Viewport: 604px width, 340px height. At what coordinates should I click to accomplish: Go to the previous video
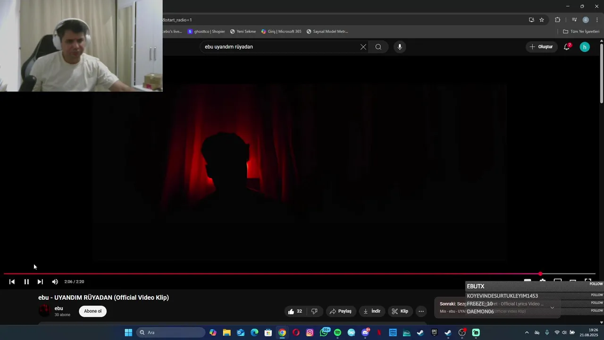point(12,282)
